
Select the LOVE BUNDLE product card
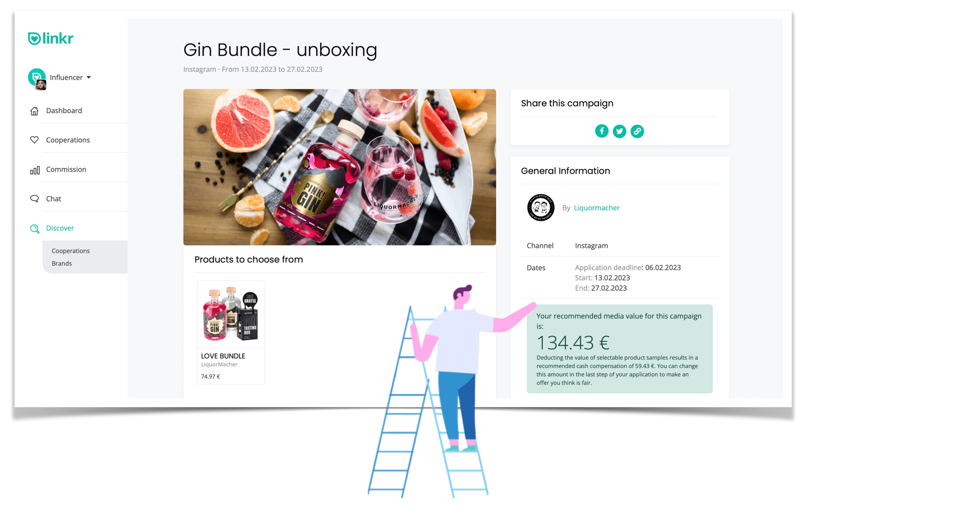[231, 332]
